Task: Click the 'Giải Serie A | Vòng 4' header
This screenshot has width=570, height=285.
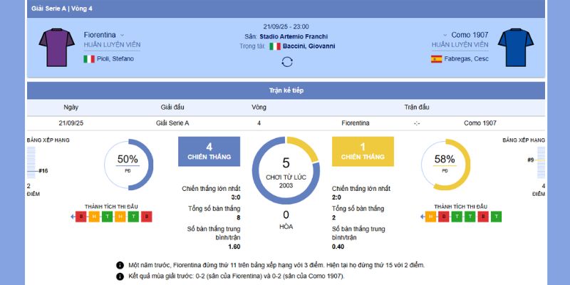Action: pyautogui.click(x=62, y=9)
